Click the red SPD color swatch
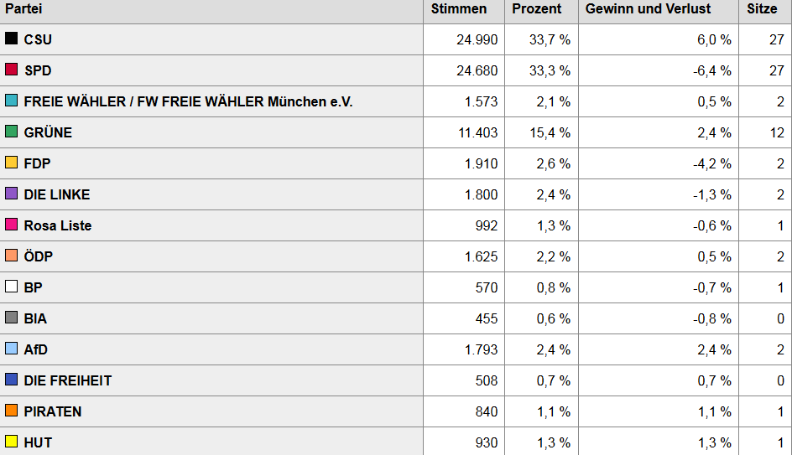Viewport: 792px width, 455px height. point(12,70)
